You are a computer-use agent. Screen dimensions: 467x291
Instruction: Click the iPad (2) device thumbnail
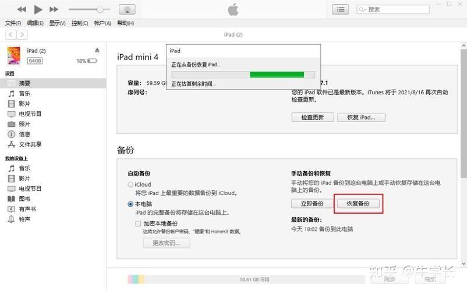pyautogui.click(x=14, y=56)
